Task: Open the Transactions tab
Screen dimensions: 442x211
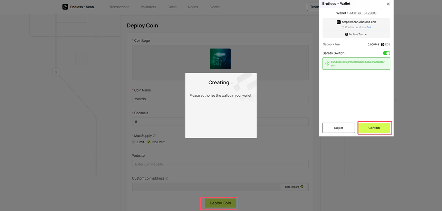Action: click(119, 7)
